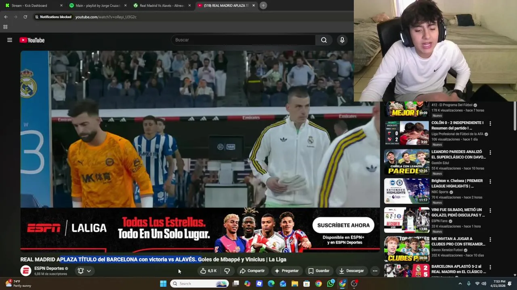
Task: Switch to the Main playlist by Jorge Cruzado tab
Action: [98, 6]
